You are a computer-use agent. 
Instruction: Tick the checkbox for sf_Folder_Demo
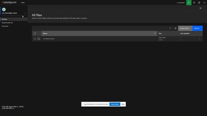35,39
